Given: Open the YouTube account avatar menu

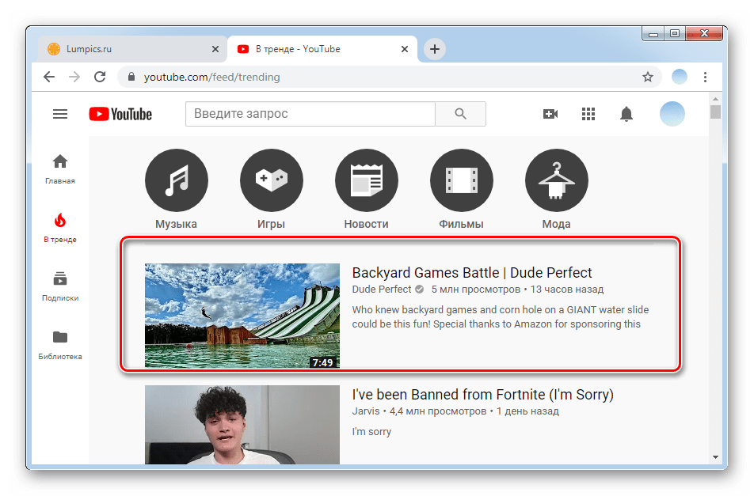Looking at the screenshot, I should [672, 114].
